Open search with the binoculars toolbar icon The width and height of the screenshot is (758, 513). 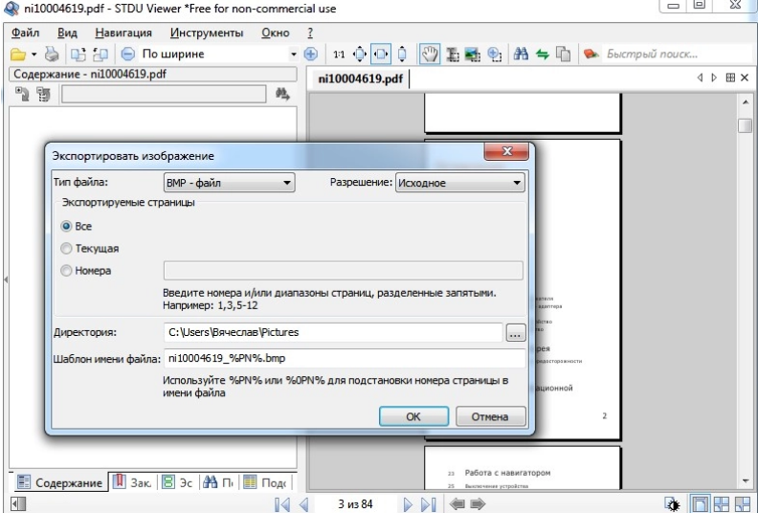[x=521, y=54]
